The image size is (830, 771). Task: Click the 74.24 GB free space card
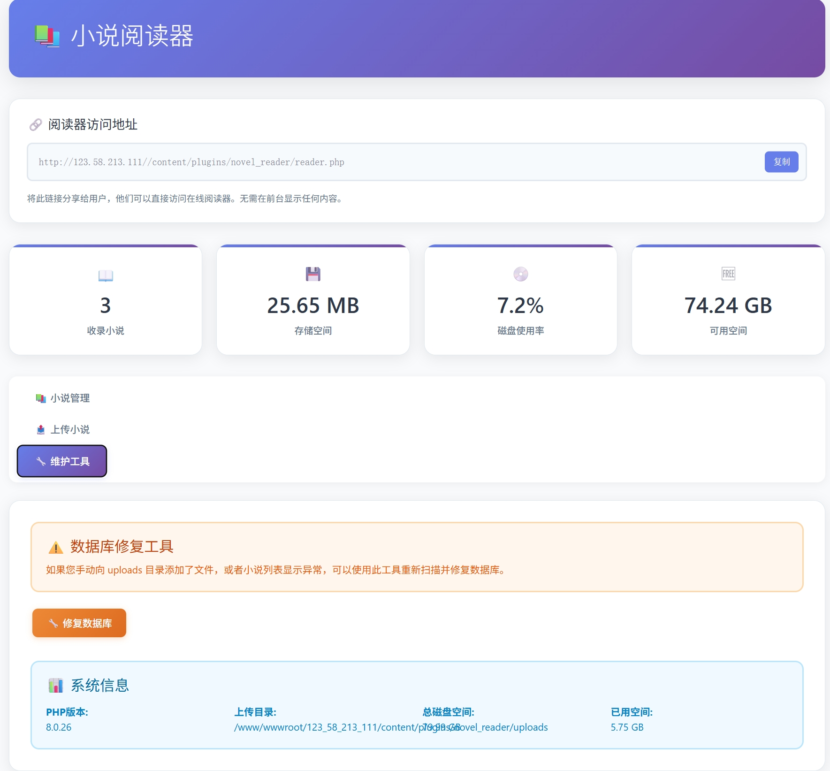[728, 300]
